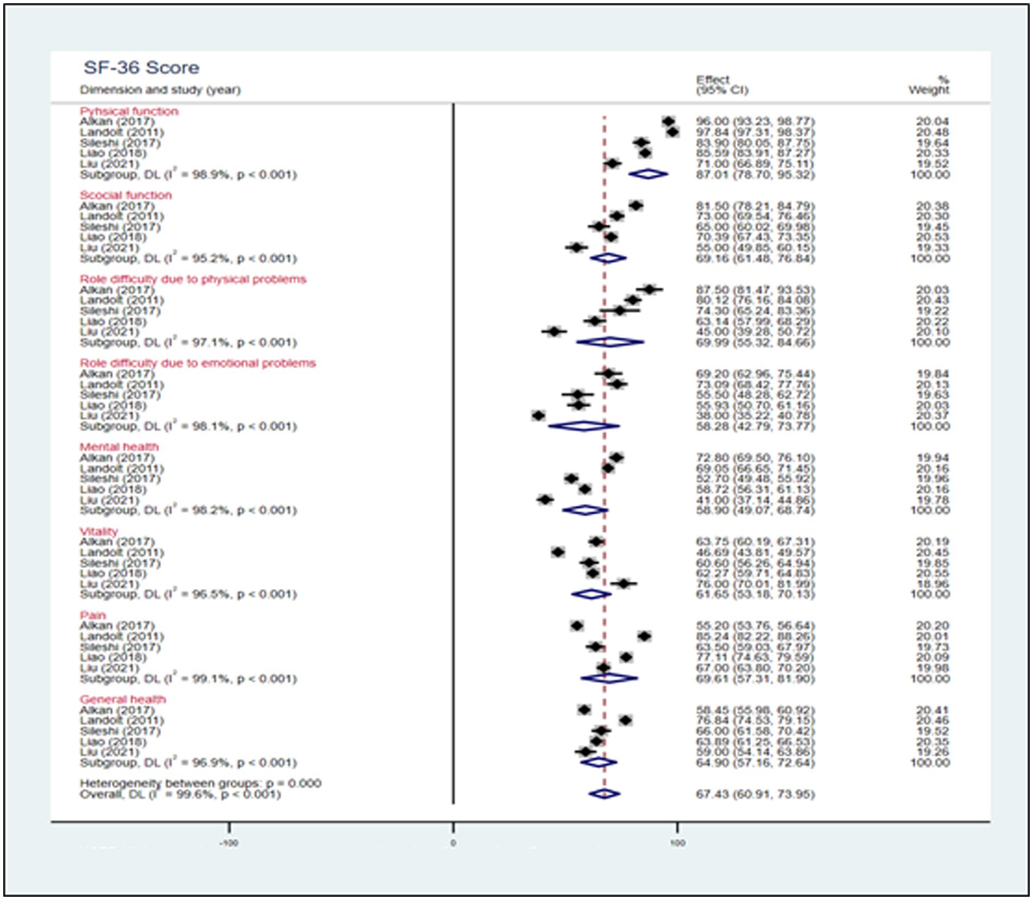Image resolution: width=1033 pixels, height=900 pixels.
Task: Select the 'Scocial function' subgroup heading
Action: (125, 195)
